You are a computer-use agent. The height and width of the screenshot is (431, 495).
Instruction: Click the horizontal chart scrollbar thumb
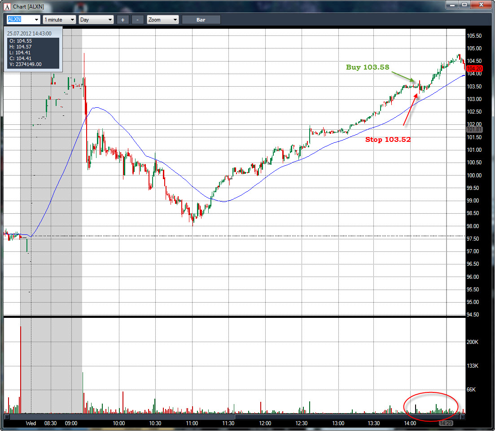click(346, 417)
